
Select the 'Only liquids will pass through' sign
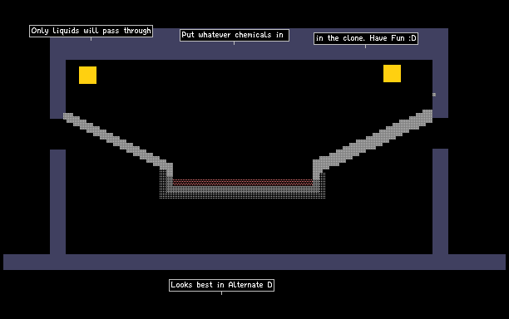coord(91,31)
